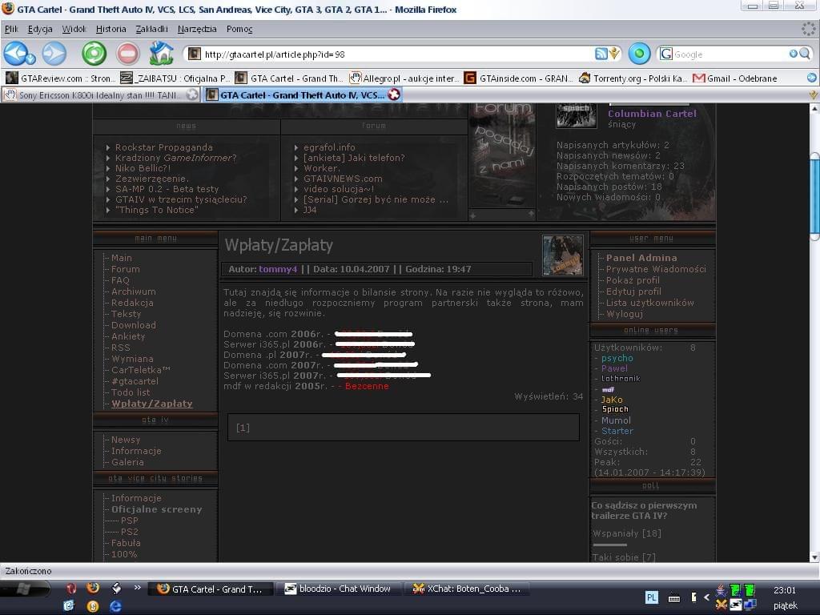
Task: Click the Firefox activity throbber icon
Action: tap(809, 29)
